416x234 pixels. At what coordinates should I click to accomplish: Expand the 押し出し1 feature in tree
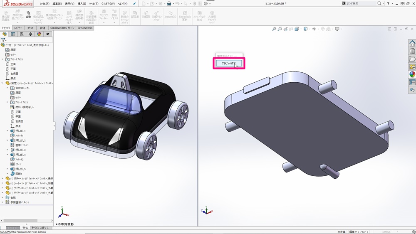click(7, 131)
